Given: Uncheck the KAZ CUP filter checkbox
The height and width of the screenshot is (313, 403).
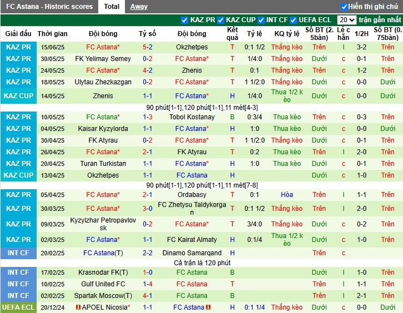Looking at the screenshot, I should (220, 20).
